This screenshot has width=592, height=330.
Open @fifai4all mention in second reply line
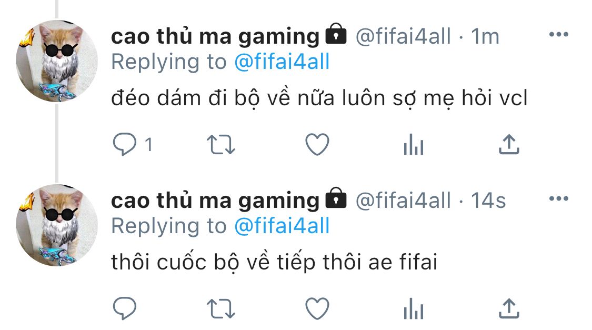pos(282,226)
